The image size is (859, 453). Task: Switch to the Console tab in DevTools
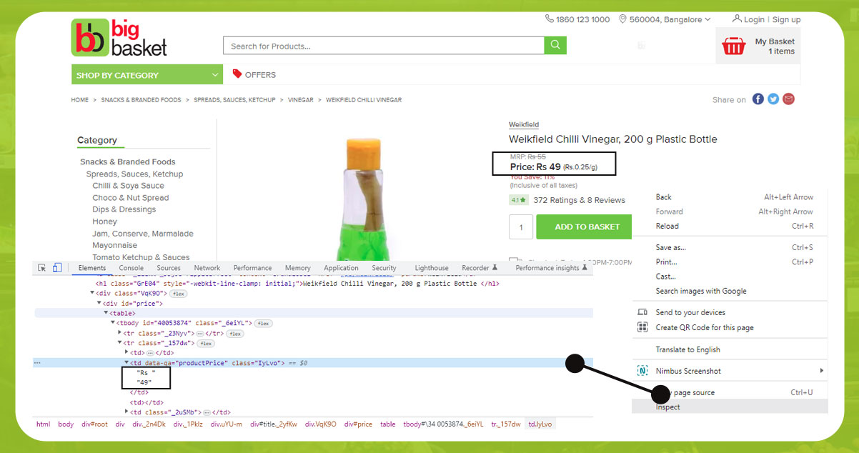click(x=131, y=268)
